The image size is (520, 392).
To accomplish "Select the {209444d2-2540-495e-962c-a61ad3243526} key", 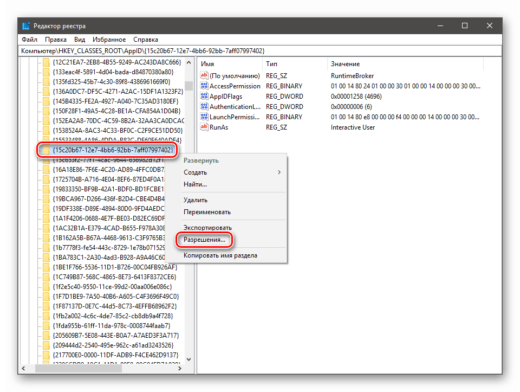I will [x=113, y=345].
